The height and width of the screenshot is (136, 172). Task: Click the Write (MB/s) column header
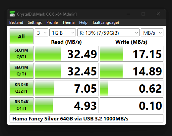coord(131,42)
